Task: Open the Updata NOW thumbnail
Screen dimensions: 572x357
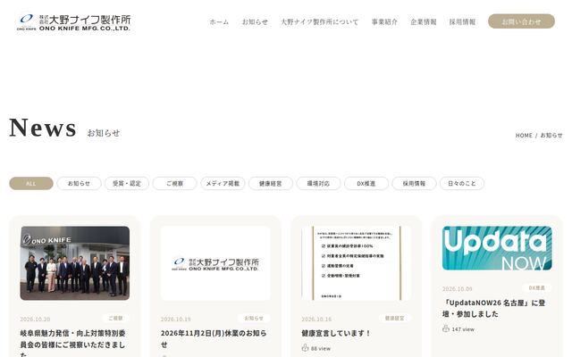Action: (497, 248)
